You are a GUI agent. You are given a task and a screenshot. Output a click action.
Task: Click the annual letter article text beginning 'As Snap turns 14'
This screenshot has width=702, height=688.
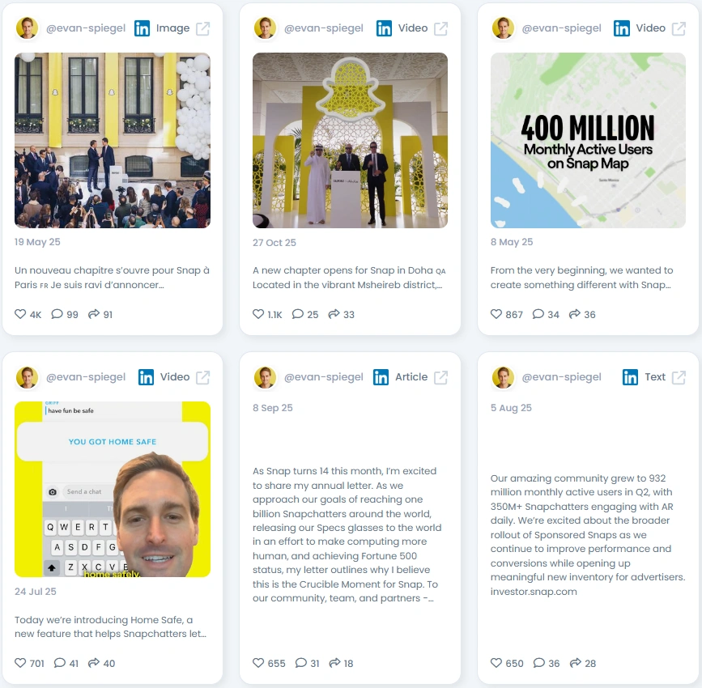[x=347, y=534]
